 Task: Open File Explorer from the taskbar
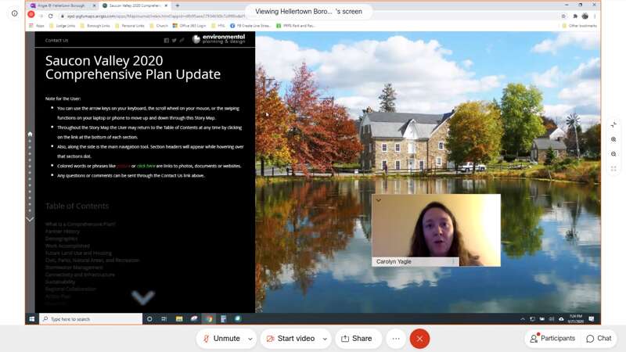tap(179, 319)
